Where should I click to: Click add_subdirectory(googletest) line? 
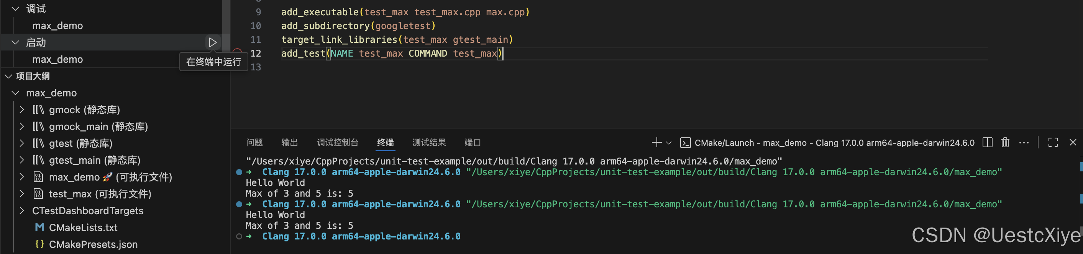click(x=358, y=26)
